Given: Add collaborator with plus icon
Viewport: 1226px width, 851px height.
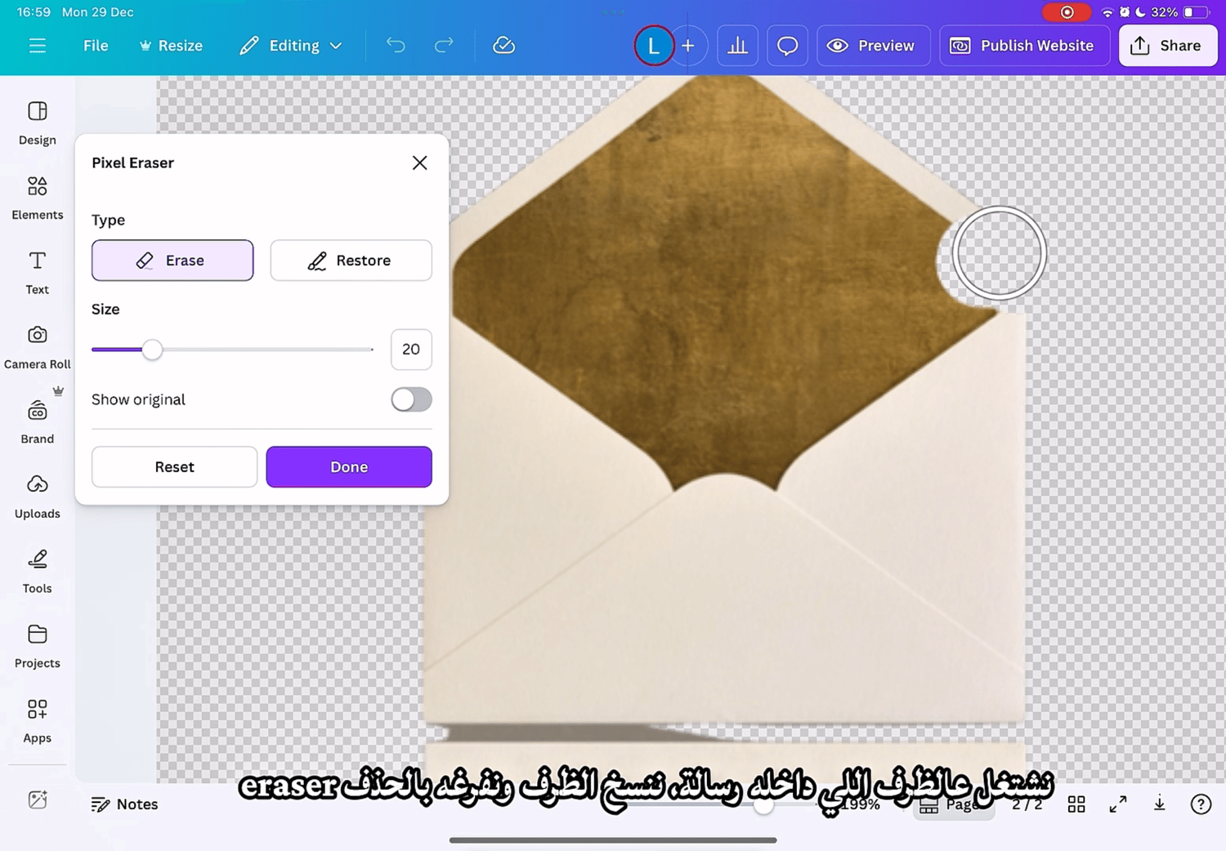Looking at the screenshot, I should pos(688,46).
